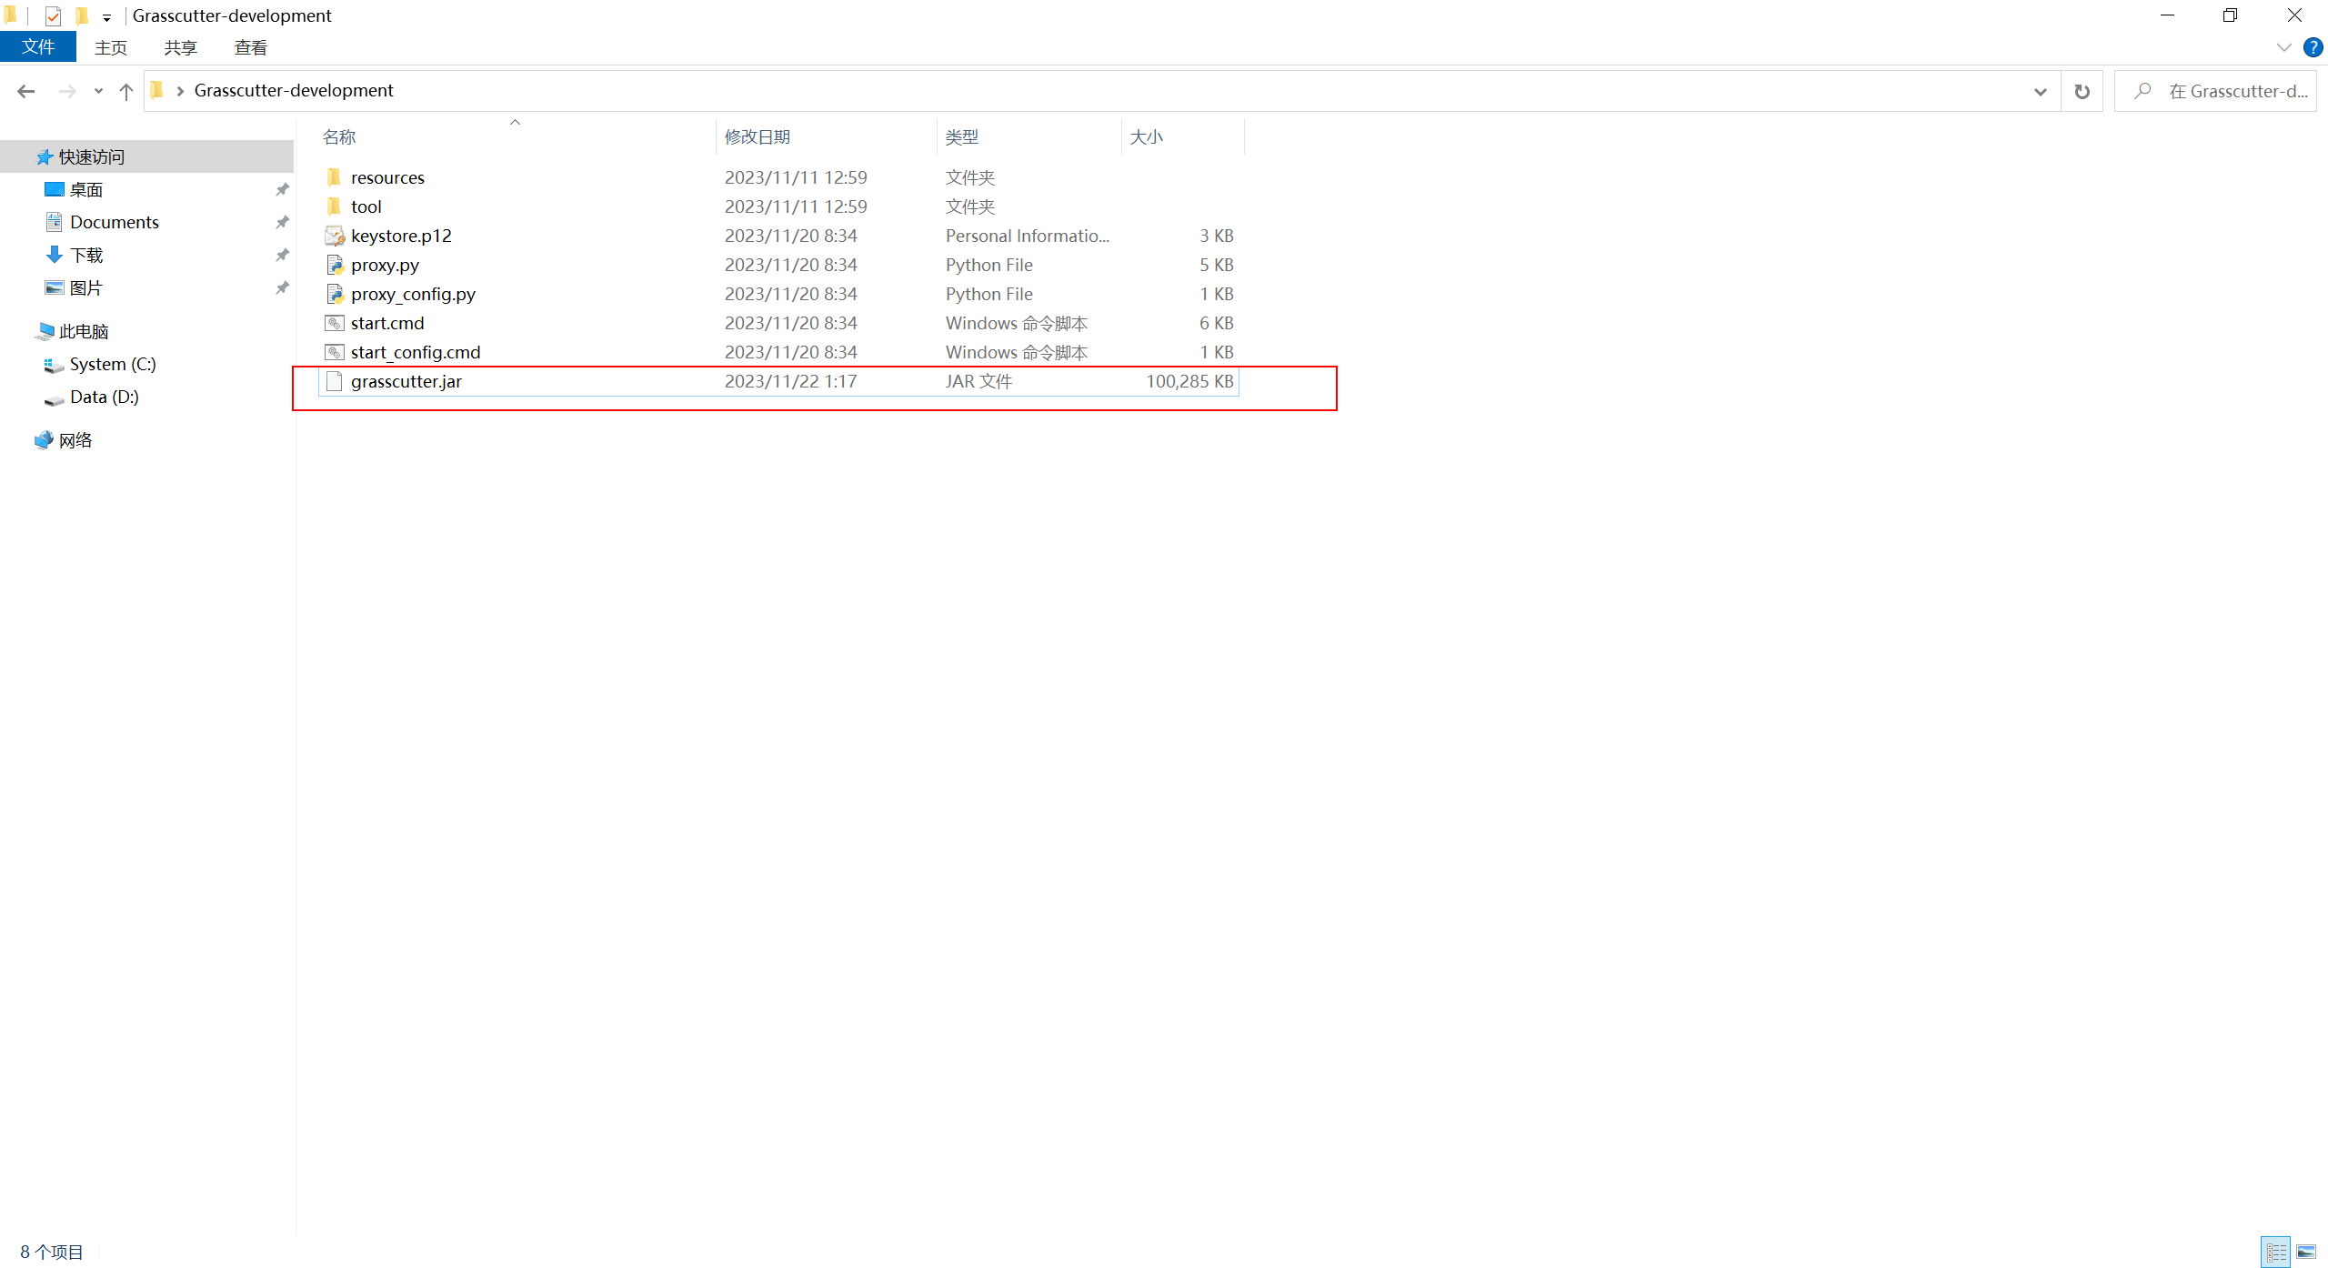Select the proxy.py file icon
The image size is (2328, 1268).
334,265
